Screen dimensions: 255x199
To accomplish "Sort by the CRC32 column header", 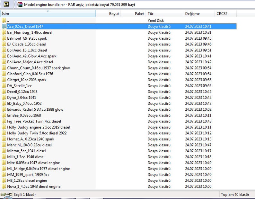I will coord(225,14).
